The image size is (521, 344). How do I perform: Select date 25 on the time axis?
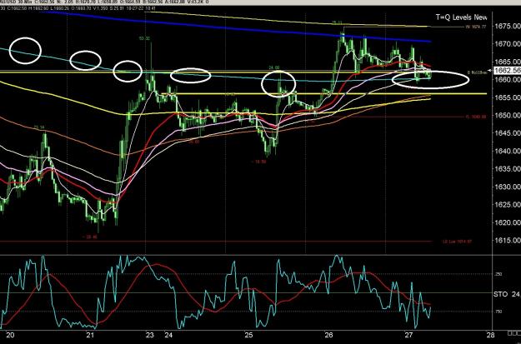click(x=249, y=335)
